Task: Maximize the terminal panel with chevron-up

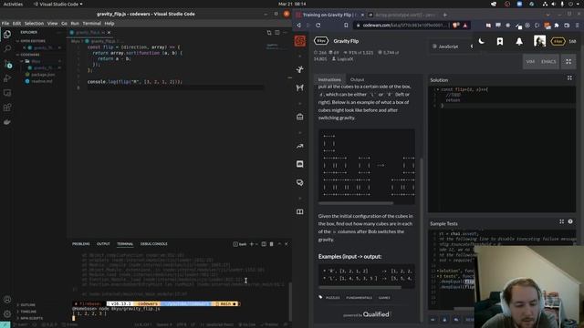Action: [279, 244]
